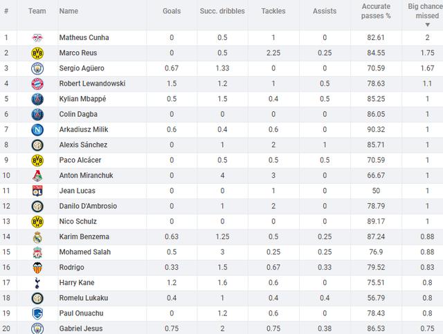Click the Napoli crest beside Arkadiusz Milik
This screenshot has height=334, width=443.
click(x=37, y=129)
